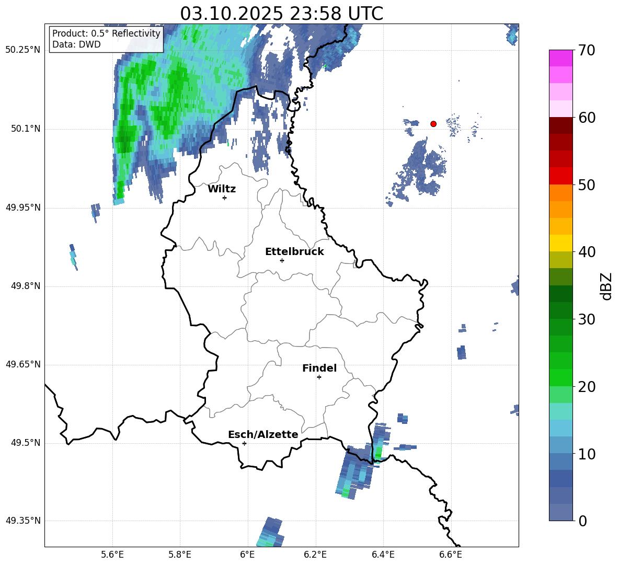Click the 5.8°E longitude label

180,555
